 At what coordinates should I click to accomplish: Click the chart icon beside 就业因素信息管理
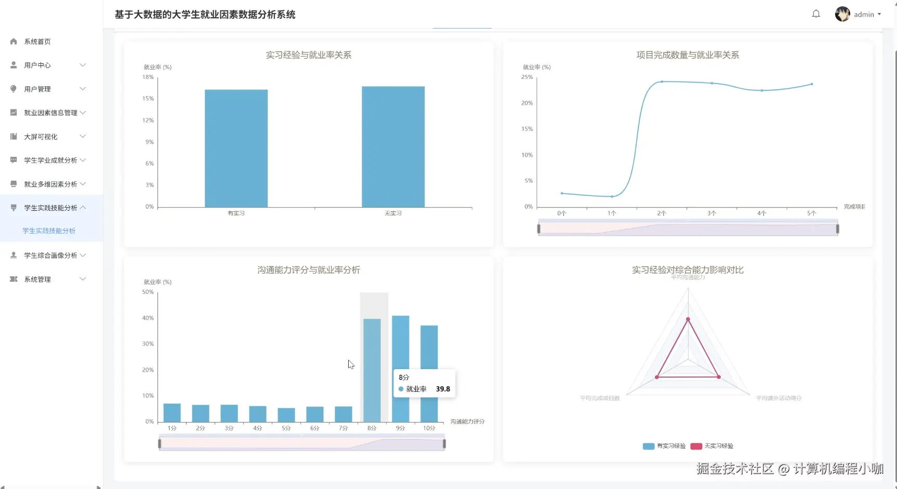pos(14,113)
